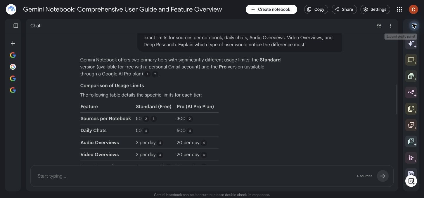Viewport: 424px width, 198px height.
Task: Click the Feature column header
Action: [89, 107]
